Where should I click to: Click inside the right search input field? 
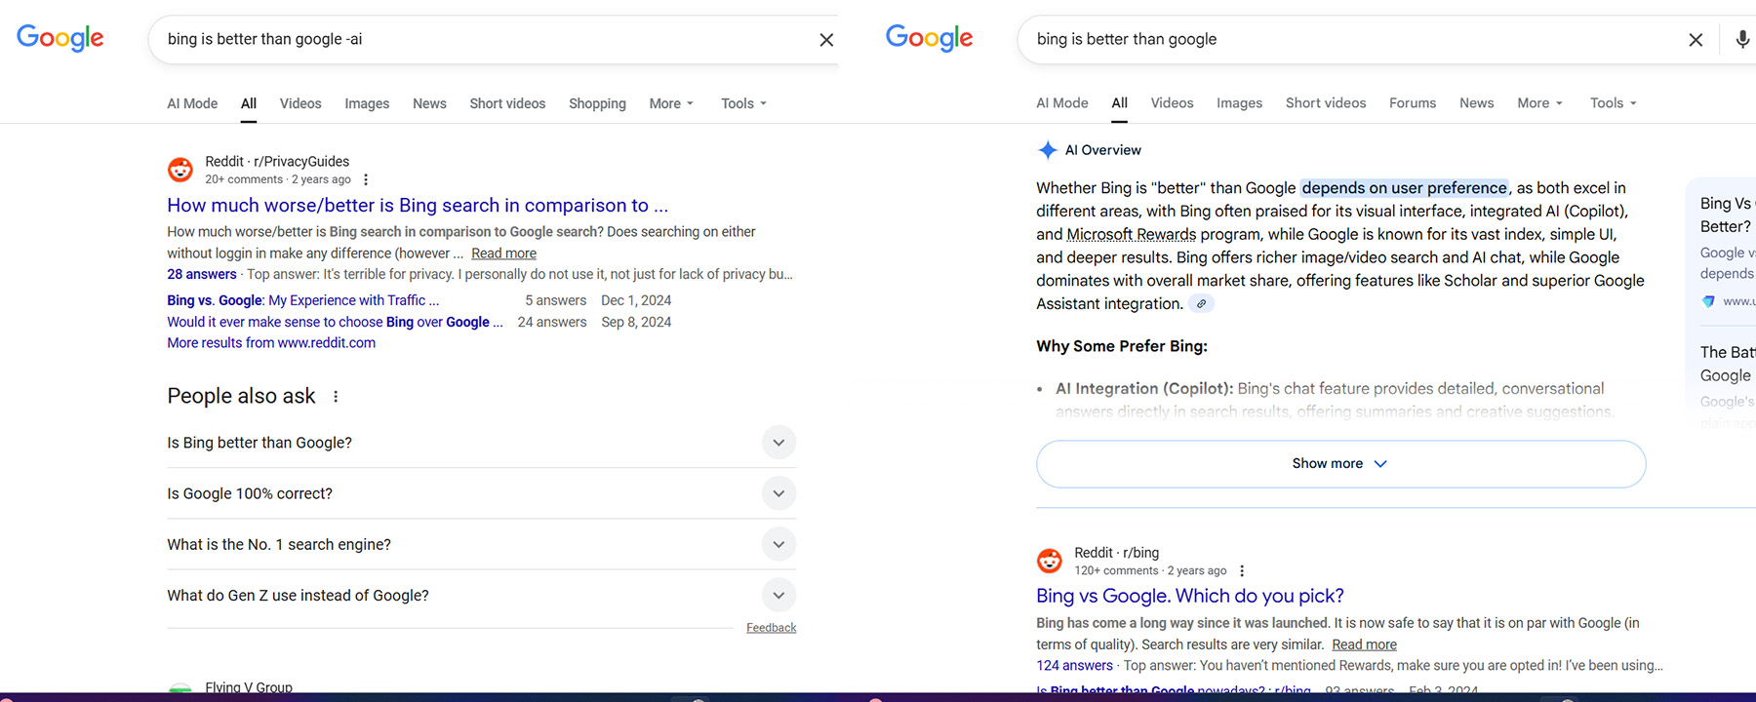point(1346,40)
